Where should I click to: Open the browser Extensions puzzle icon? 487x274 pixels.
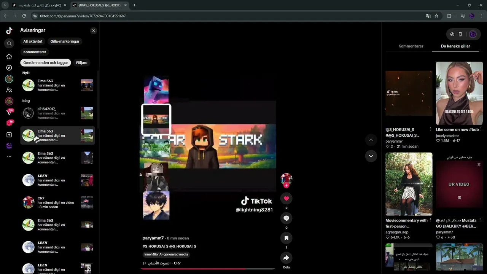pos(449,16)
